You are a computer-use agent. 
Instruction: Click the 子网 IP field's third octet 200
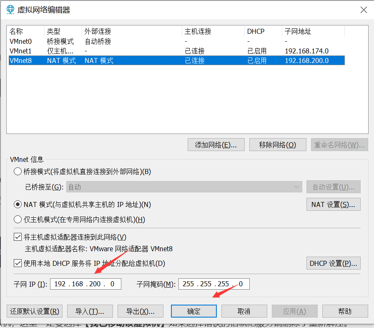coord(95,284)
